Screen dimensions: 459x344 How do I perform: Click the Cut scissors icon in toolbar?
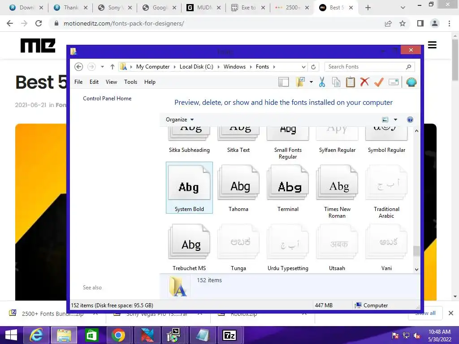[x=322, y=82]
